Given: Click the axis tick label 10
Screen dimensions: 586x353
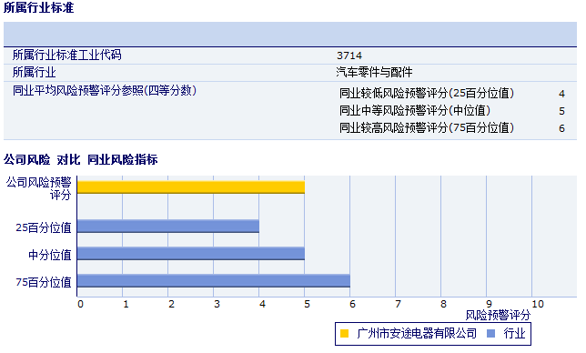Looking at the screenshot, I should tap(538, 304).
